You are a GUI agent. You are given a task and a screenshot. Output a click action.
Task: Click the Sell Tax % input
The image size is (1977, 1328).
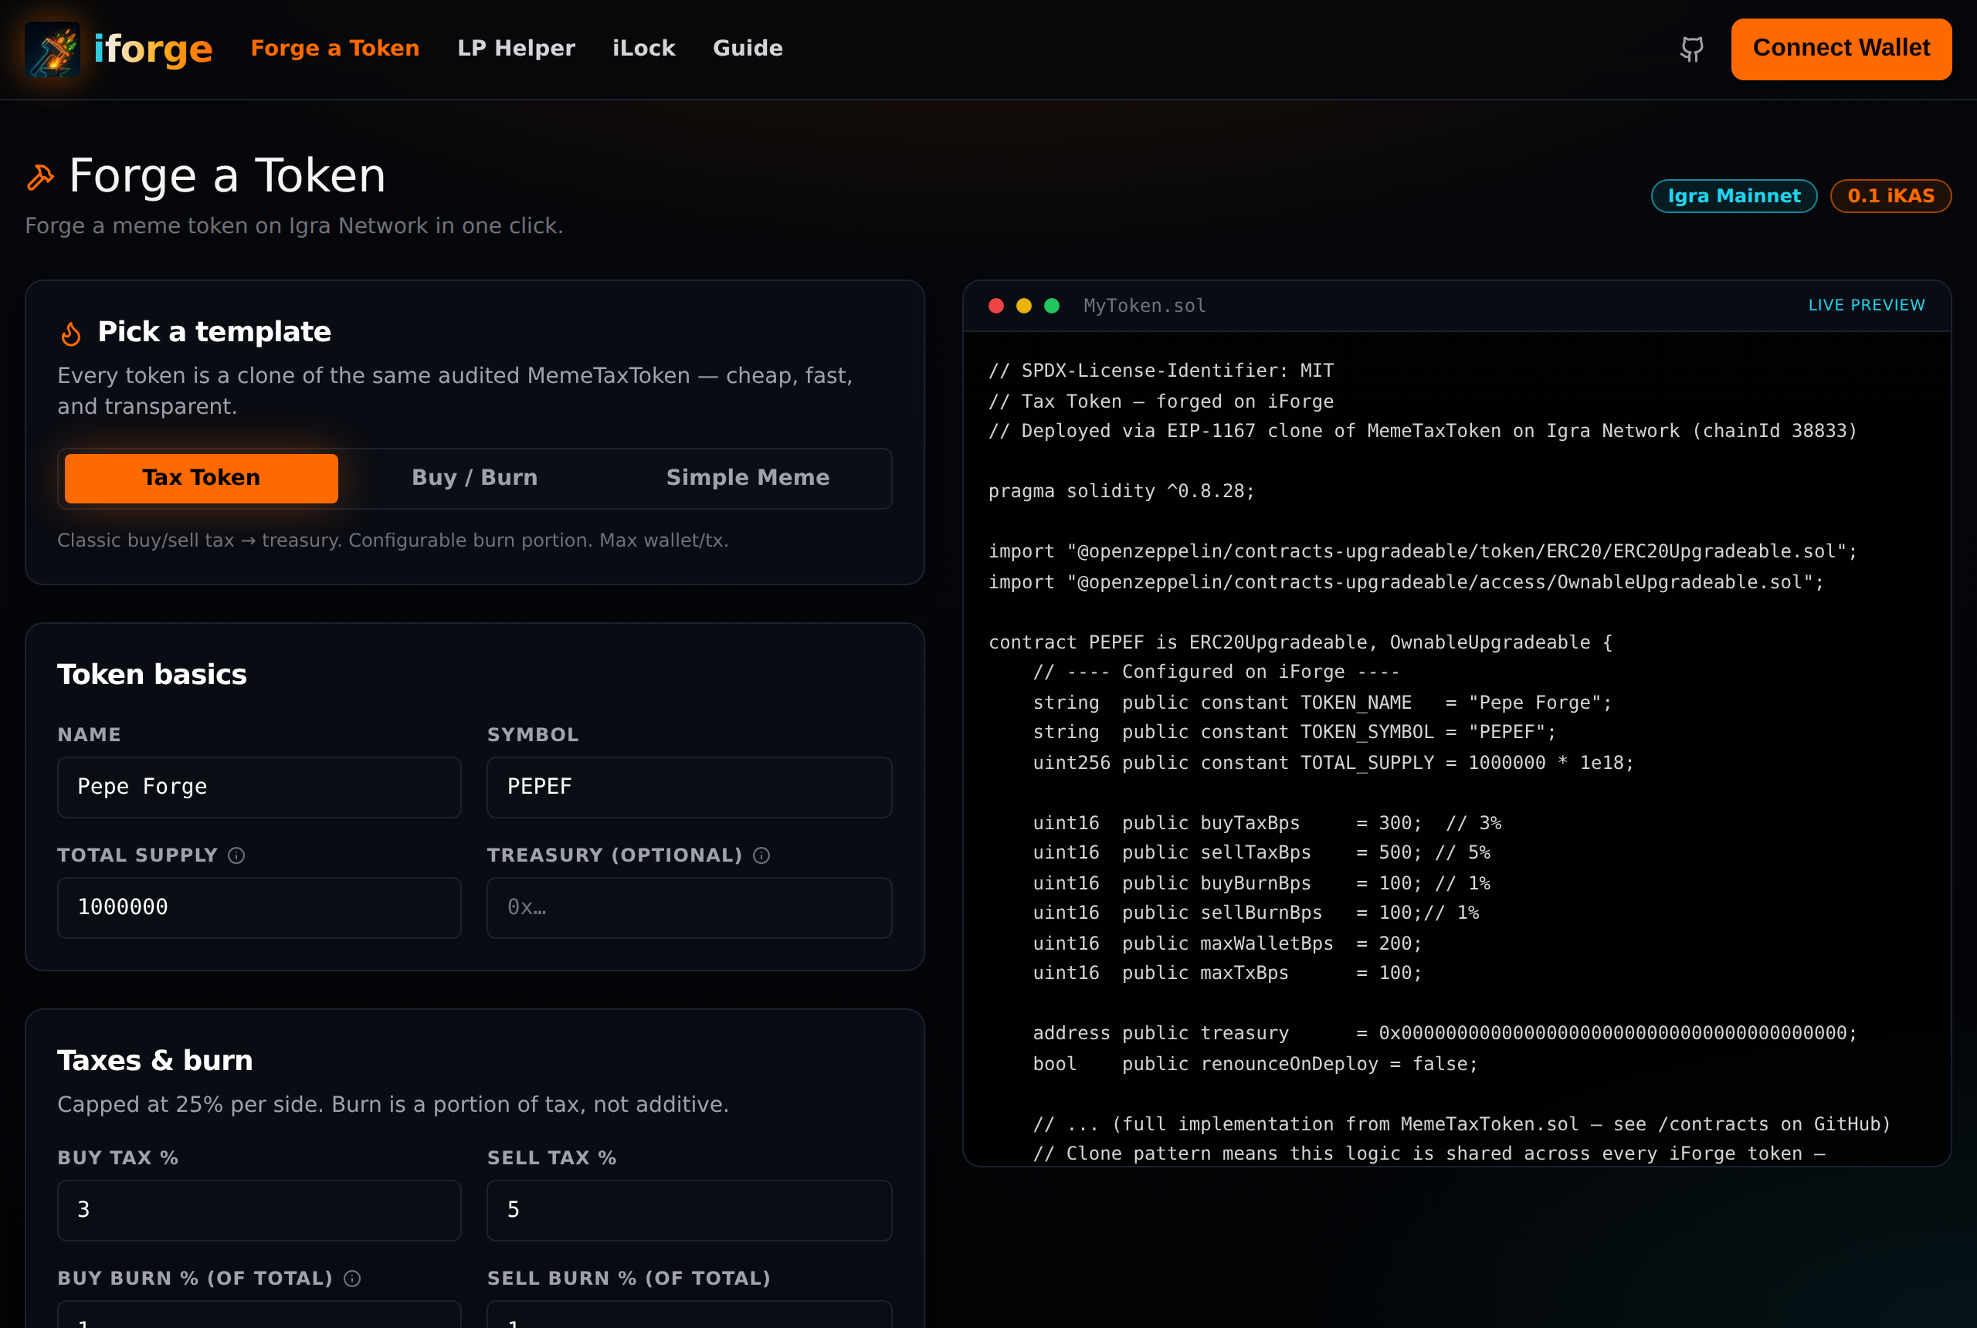coord(689,1211)
